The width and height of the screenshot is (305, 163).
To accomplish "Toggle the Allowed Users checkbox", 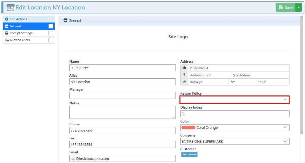I will pos(51,40).
